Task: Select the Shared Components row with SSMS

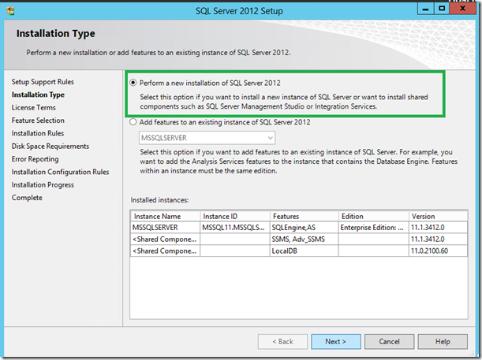Action: click(x=299, y=239)
